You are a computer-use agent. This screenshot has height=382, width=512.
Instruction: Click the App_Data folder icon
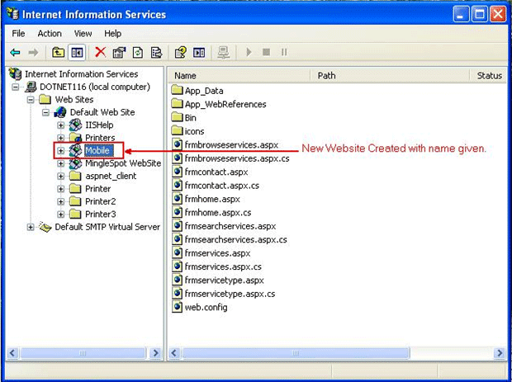(177, 90)
